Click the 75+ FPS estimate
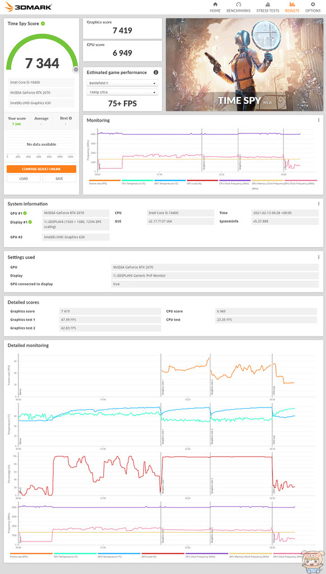The width and height of the screenshot is (326, 574). pyautogui.click(x=122, y=104)
